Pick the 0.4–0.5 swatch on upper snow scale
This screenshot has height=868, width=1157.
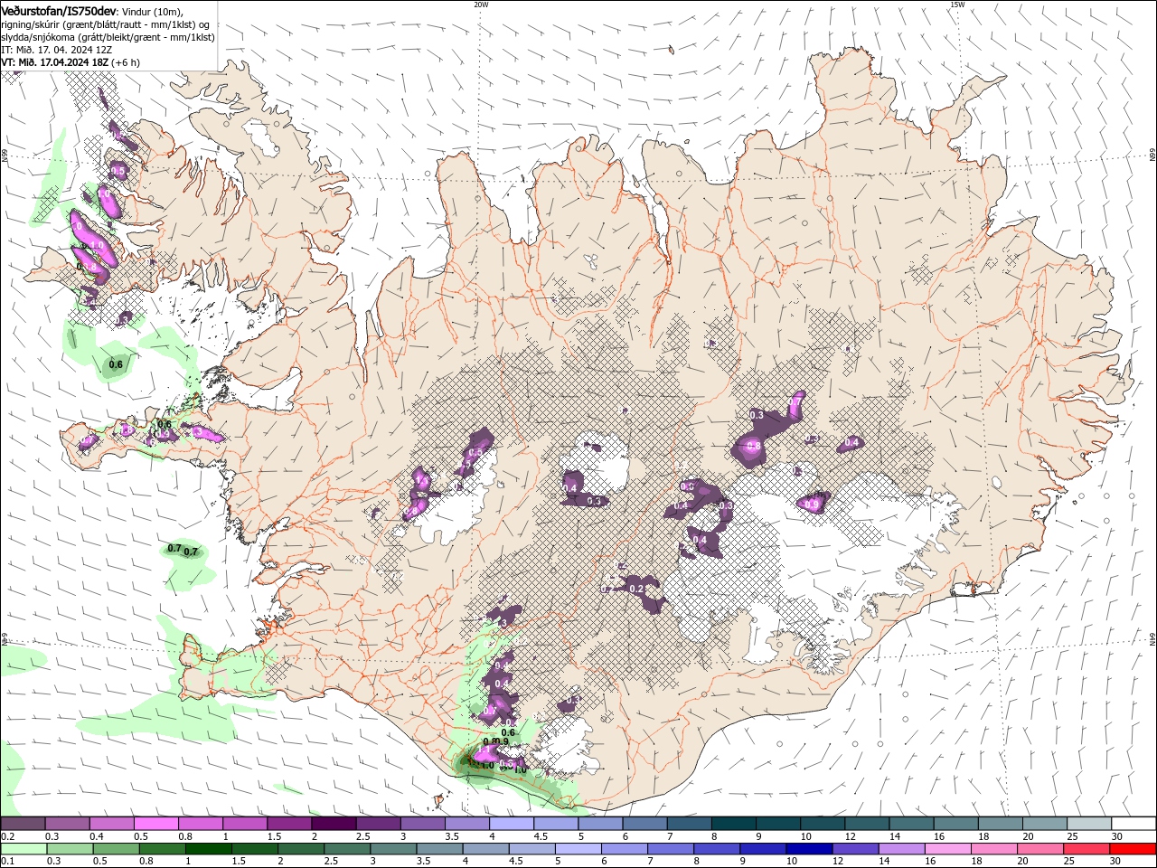(x=111, y=824)
